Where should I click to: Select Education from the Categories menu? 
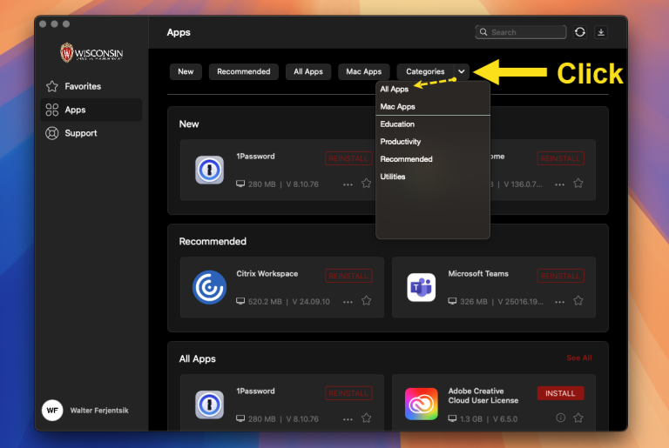[397, 124]
